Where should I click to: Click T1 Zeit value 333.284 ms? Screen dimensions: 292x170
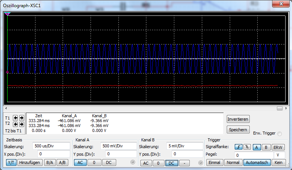click(x=39, y=121)
